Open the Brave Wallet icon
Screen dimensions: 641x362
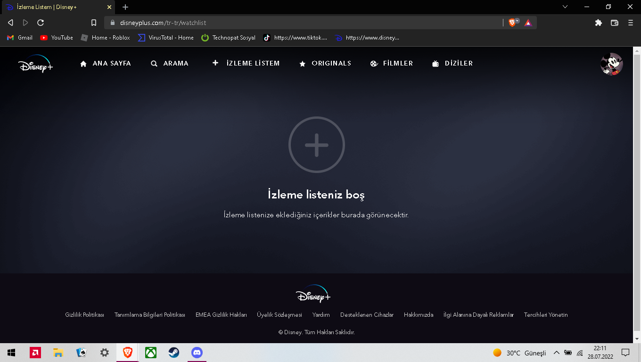pos(615,23)
